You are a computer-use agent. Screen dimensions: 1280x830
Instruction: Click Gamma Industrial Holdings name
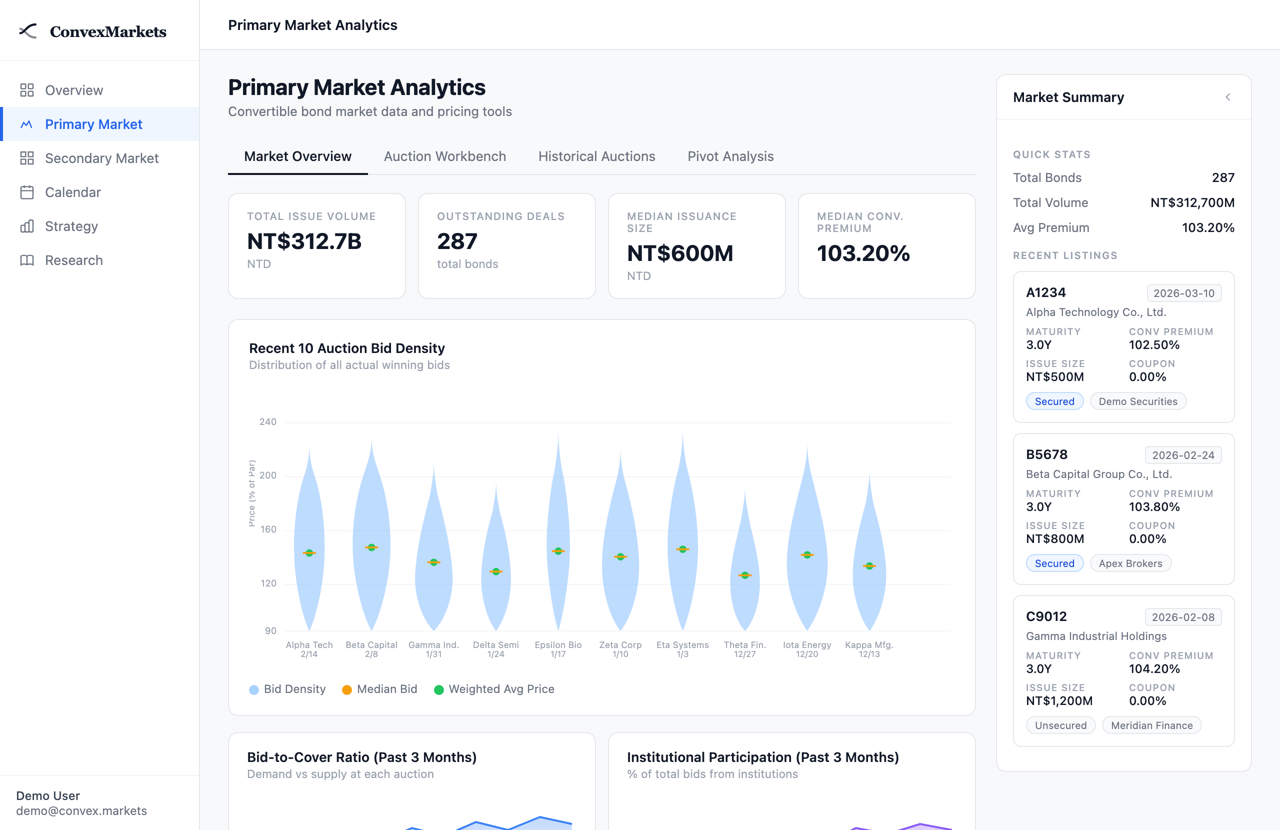point(1096,636)
